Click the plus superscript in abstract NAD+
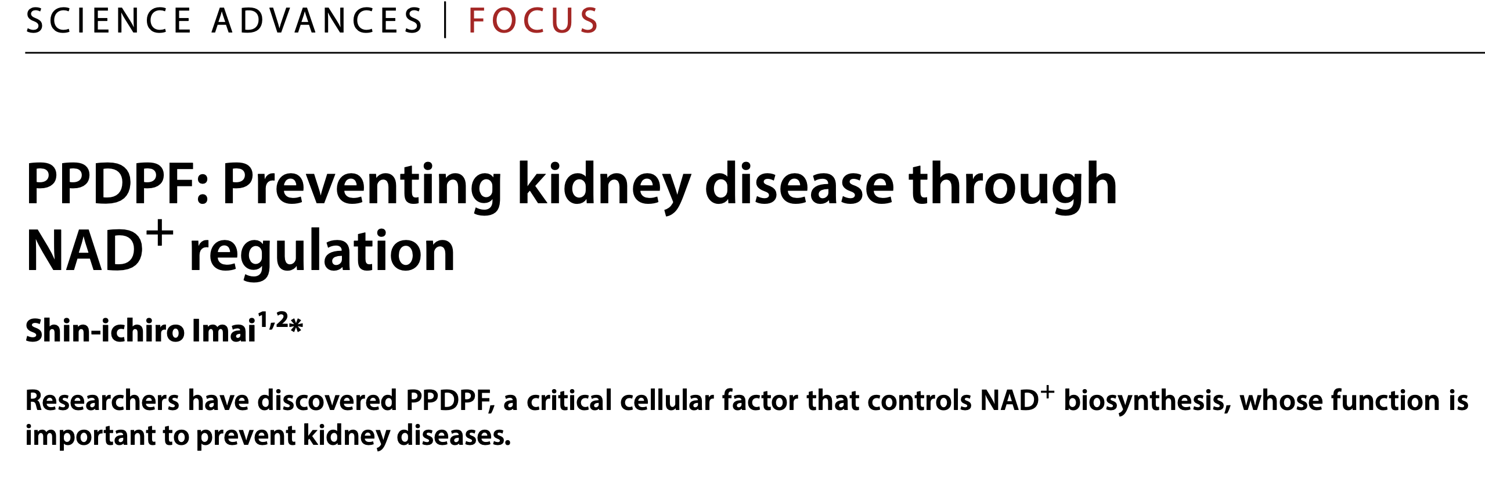 [x=1047, y=393]
